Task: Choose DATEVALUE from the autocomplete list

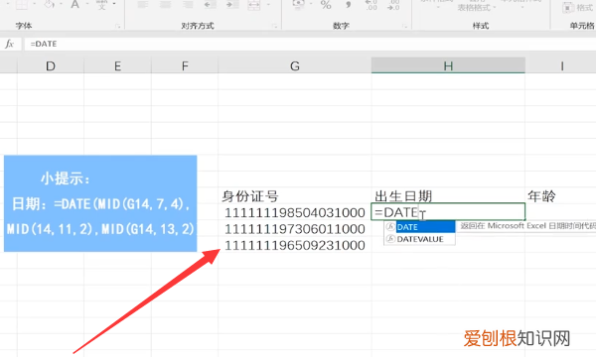Action: pyautogui.click(x=419, y=239)
